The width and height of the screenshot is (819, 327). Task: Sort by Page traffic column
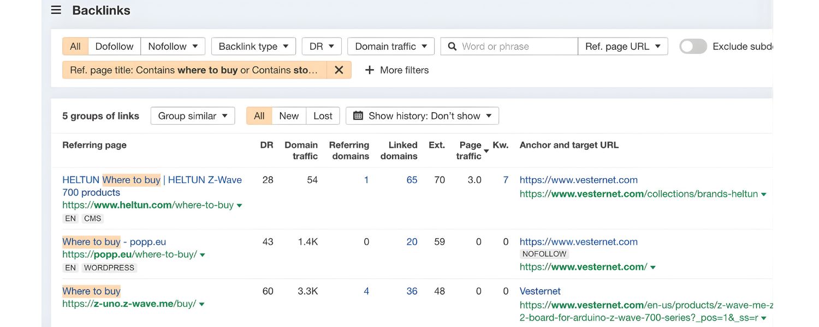[470, 150]
